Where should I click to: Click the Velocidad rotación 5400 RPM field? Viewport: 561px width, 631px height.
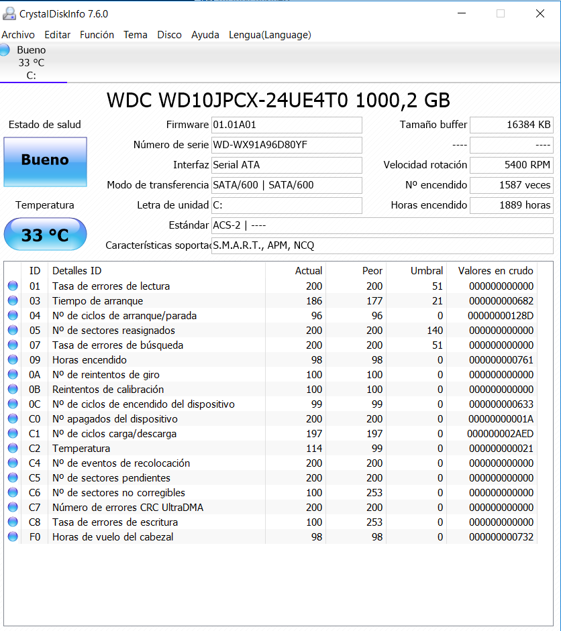[x=511, y=165]
